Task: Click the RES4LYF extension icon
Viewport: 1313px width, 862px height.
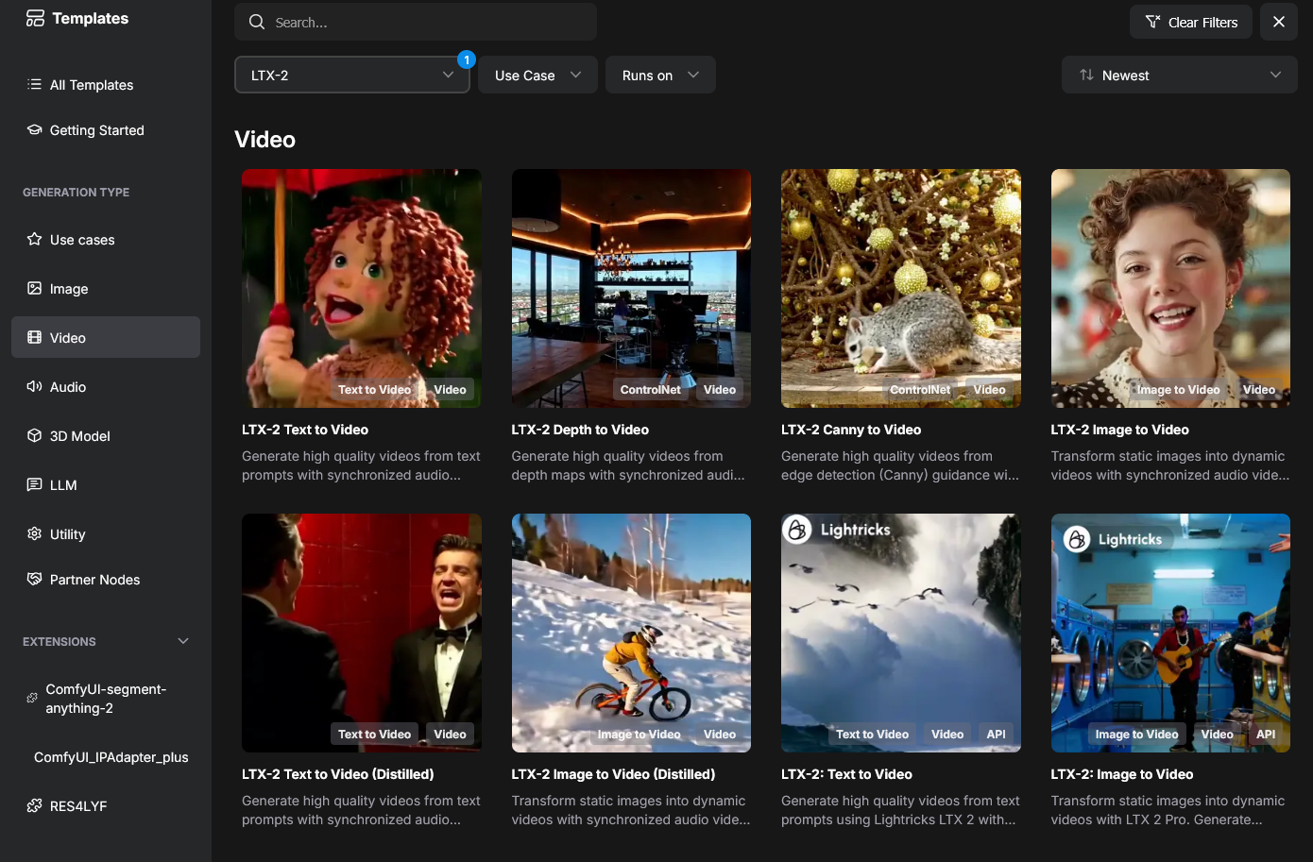Action: tap(34, 805)
